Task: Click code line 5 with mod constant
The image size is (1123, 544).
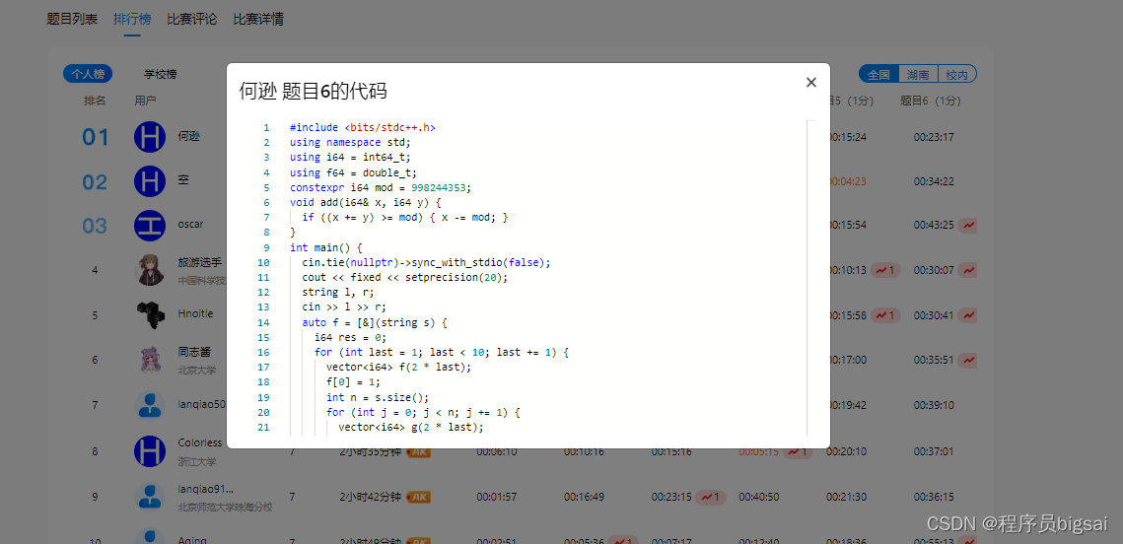Action: (x=381, y=187)
